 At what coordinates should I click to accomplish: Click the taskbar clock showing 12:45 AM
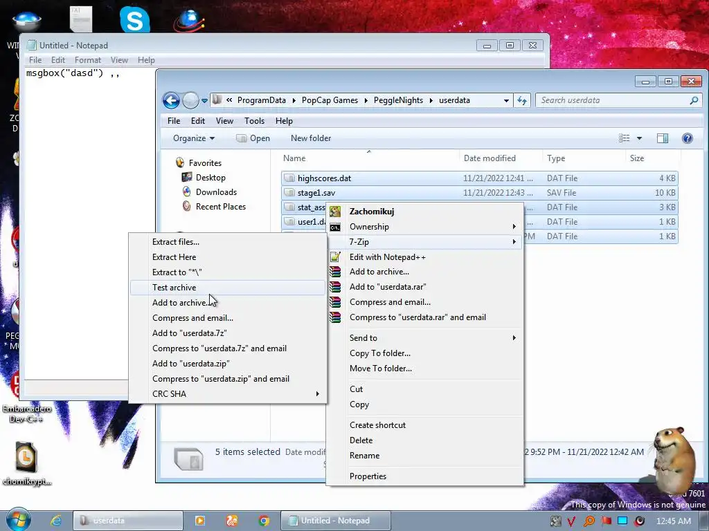tap(673, 521)
